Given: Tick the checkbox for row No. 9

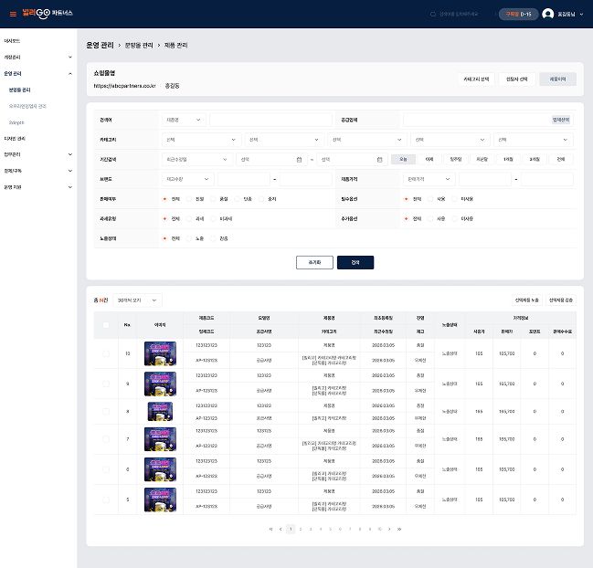Looking at the screenshot, I should pyautogui.click(x=106, y=384).
